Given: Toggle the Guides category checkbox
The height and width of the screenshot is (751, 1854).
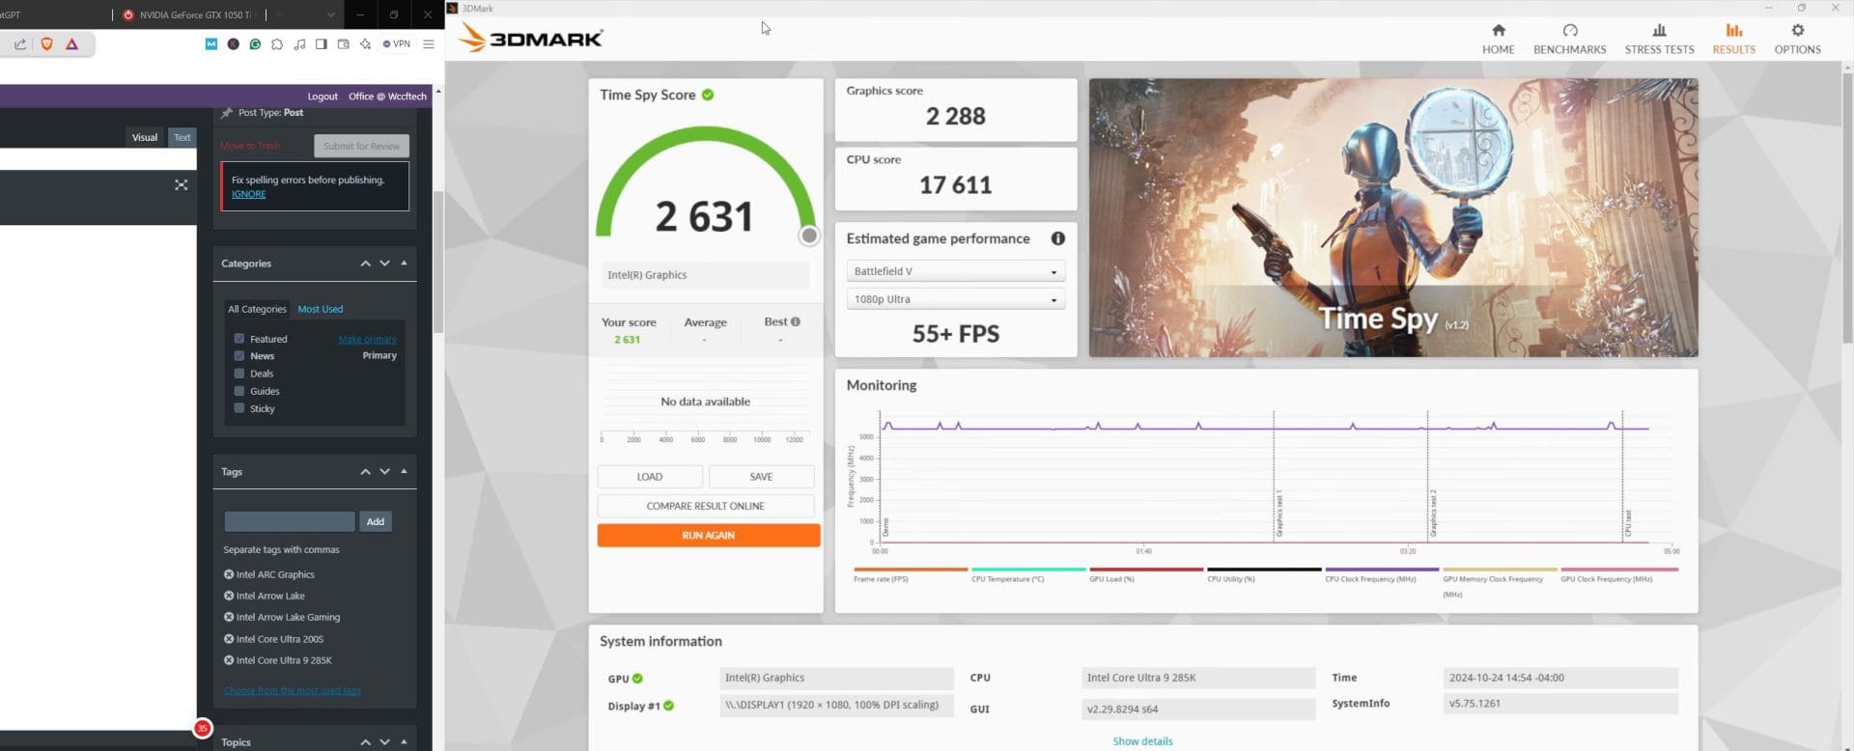Looking at the screenshot, I should (239, 391).
